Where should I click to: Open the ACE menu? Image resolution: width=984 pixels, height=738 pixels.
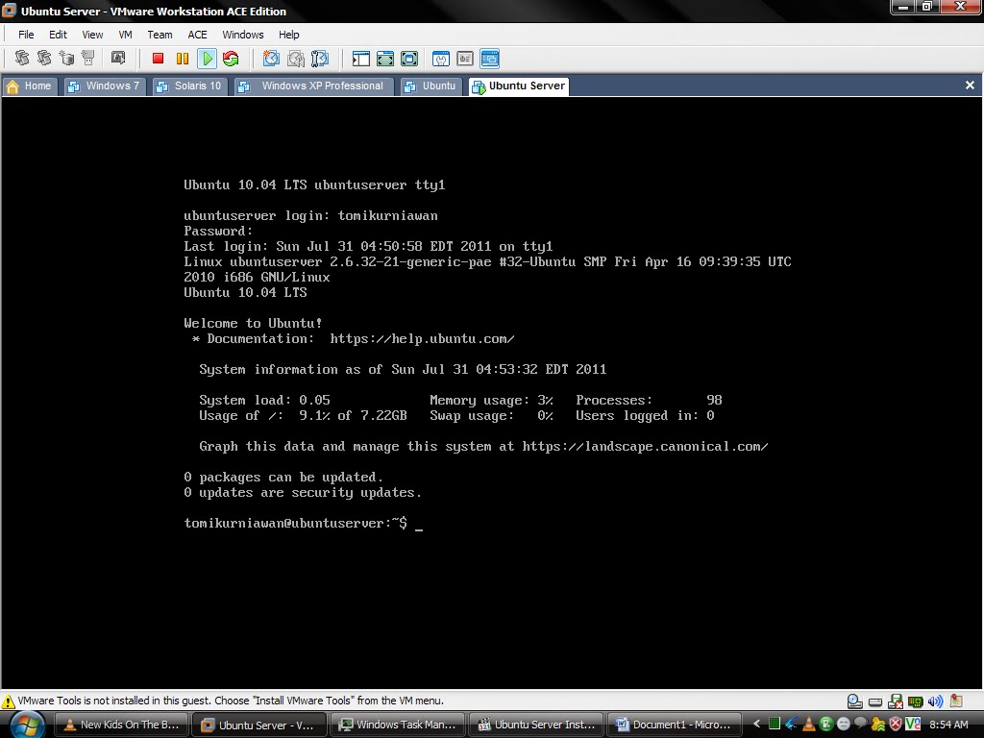pyautogui.click(x=197, y=35)
